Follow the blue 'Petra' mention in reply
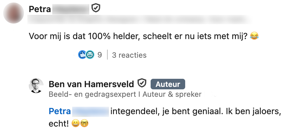 60,111
